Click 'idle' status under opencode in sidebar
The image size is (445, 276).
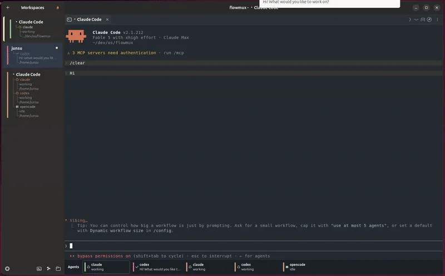point(22,111)
